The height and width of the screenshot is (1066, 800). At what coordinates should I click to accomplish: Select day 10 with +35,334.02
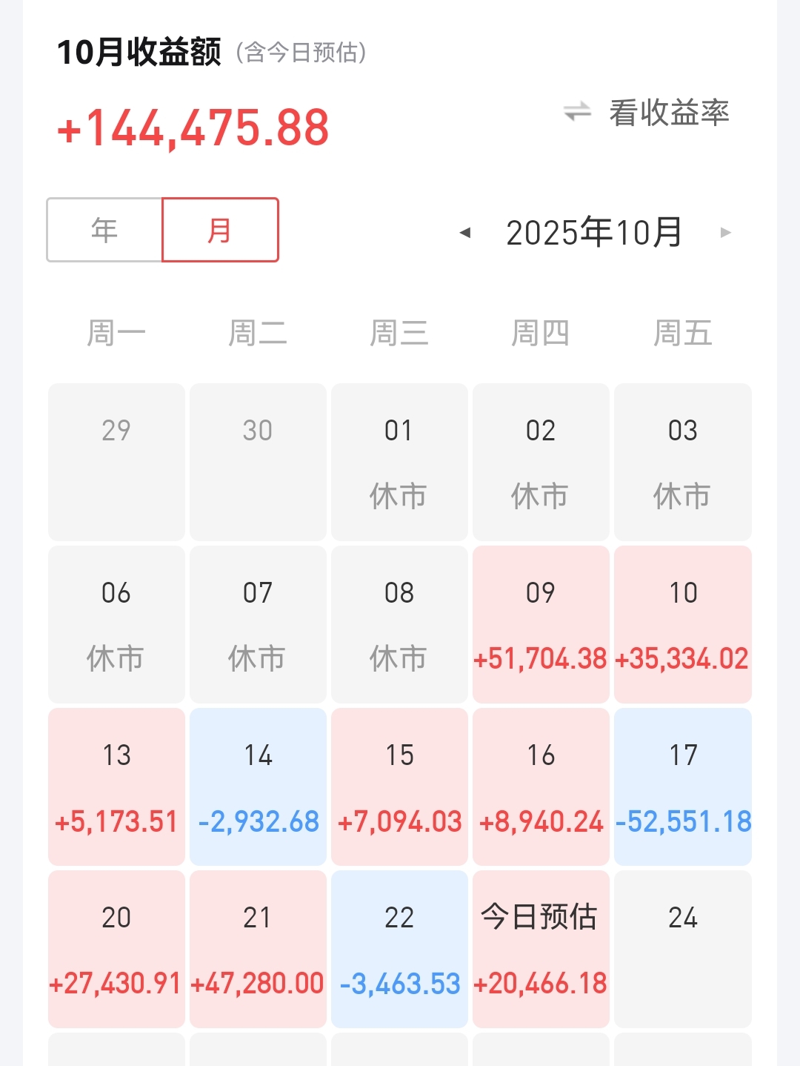pos(683,624)
